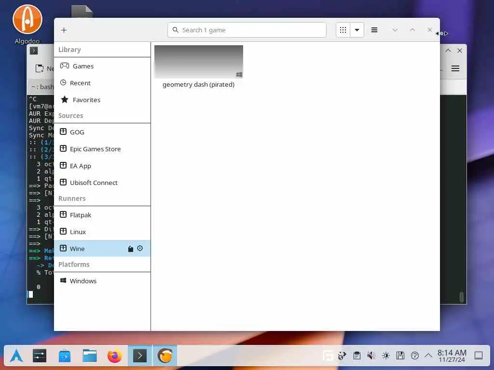
Task: Open the view options dropdown arrow
Action: 357,30
